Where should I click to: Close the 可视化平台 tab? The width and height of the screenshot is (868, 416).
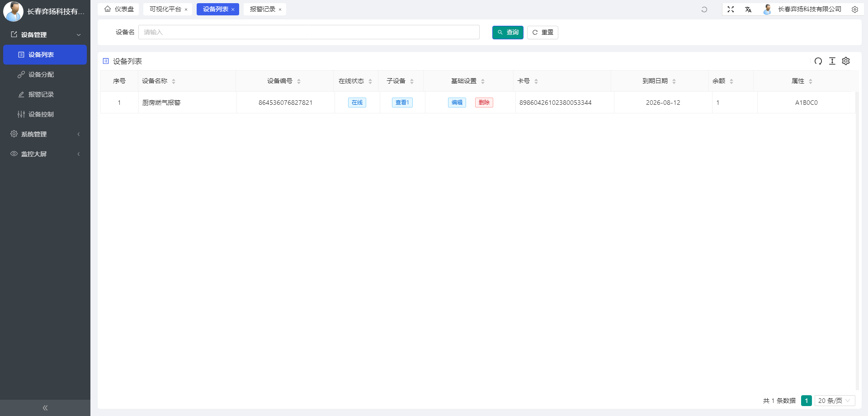[186, 9]
